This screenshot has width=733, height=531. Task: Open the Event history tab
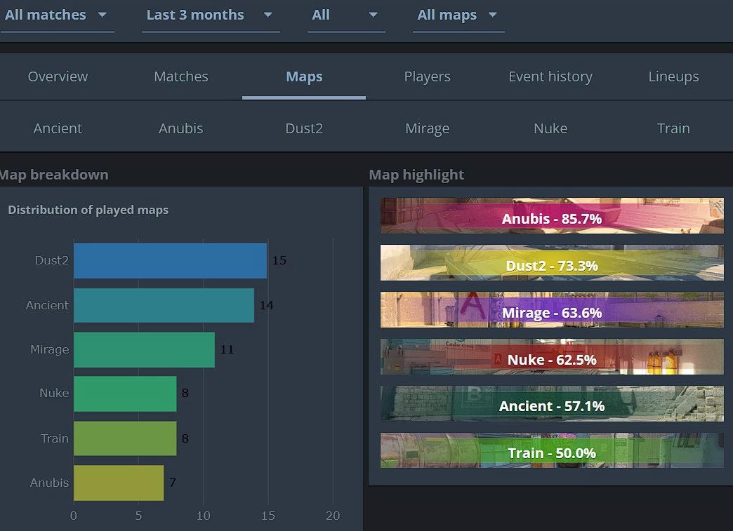(550, 76)
